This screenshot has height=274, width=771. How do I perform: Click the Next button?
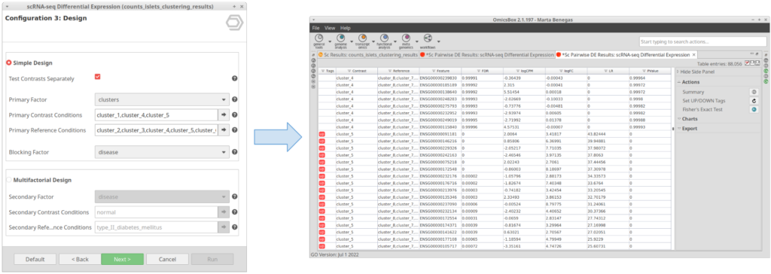tap(123, 259)
